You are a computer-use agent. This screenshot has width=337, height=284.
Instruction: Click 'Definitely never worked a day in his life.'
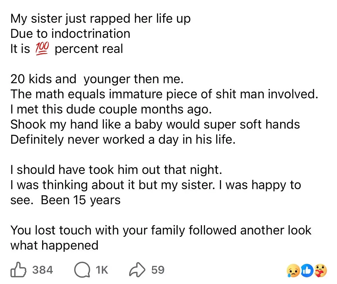(x=123, y=139)
